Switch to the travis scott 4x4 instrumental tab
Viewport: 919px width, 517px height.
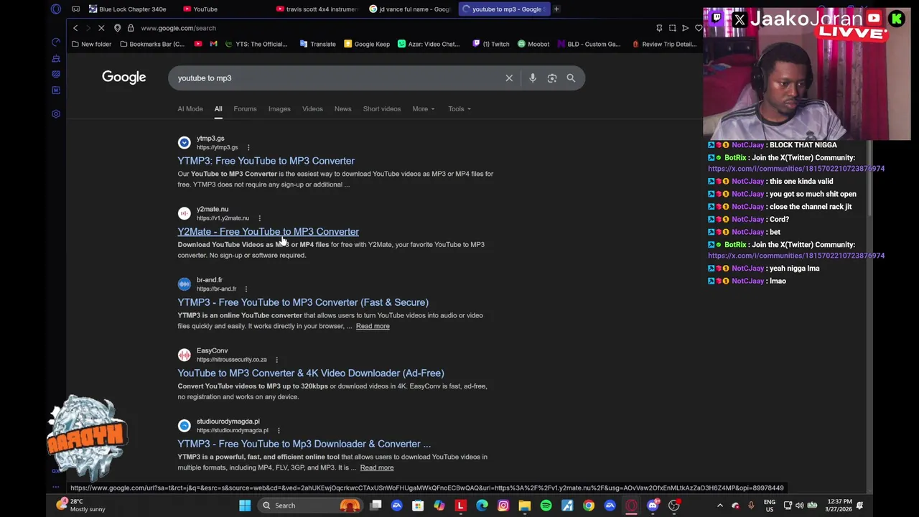pos(317,9)
